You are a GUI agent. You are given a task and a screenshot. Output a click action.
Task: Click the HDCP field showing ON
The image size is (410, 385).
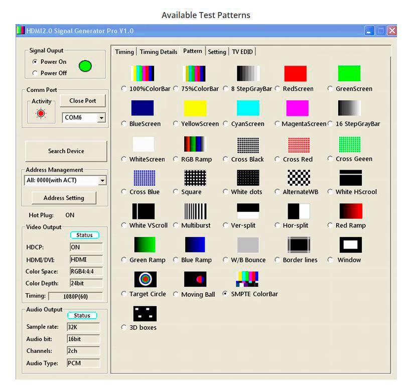[86, 247]
